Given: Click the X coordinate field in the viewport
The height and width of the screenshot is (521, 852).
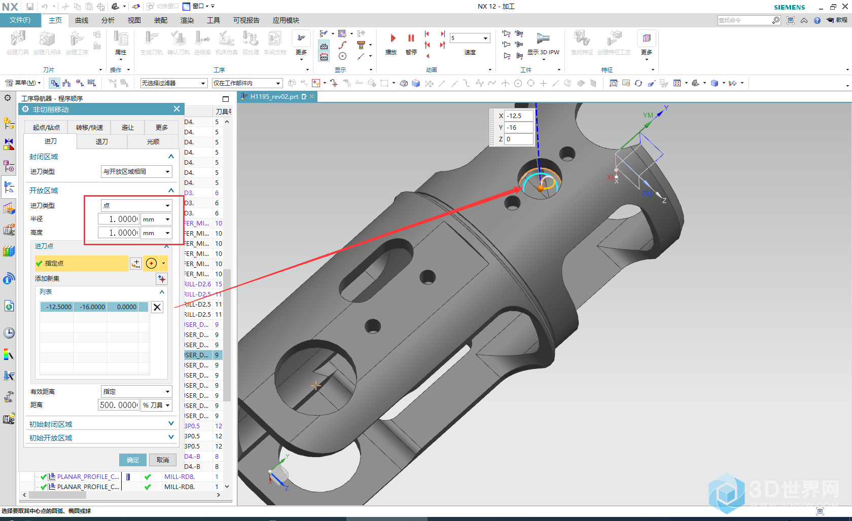Looking at the screenshot, I should 519,116.
